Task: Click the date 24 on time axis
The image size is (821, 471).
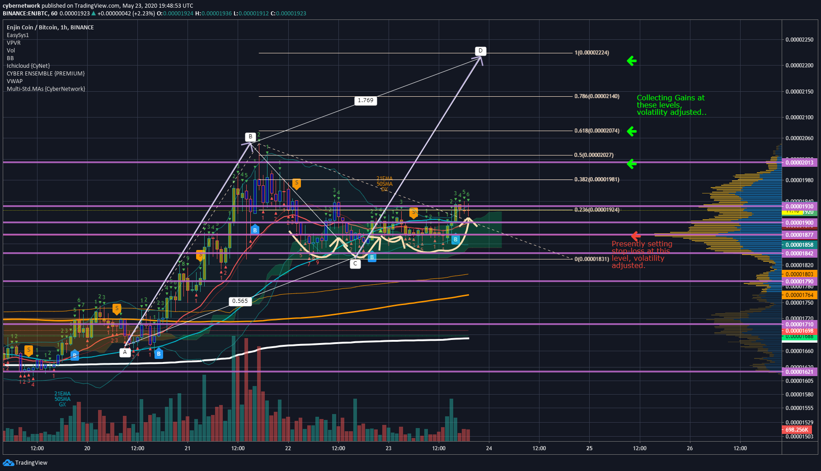Action: click(489, 448)
